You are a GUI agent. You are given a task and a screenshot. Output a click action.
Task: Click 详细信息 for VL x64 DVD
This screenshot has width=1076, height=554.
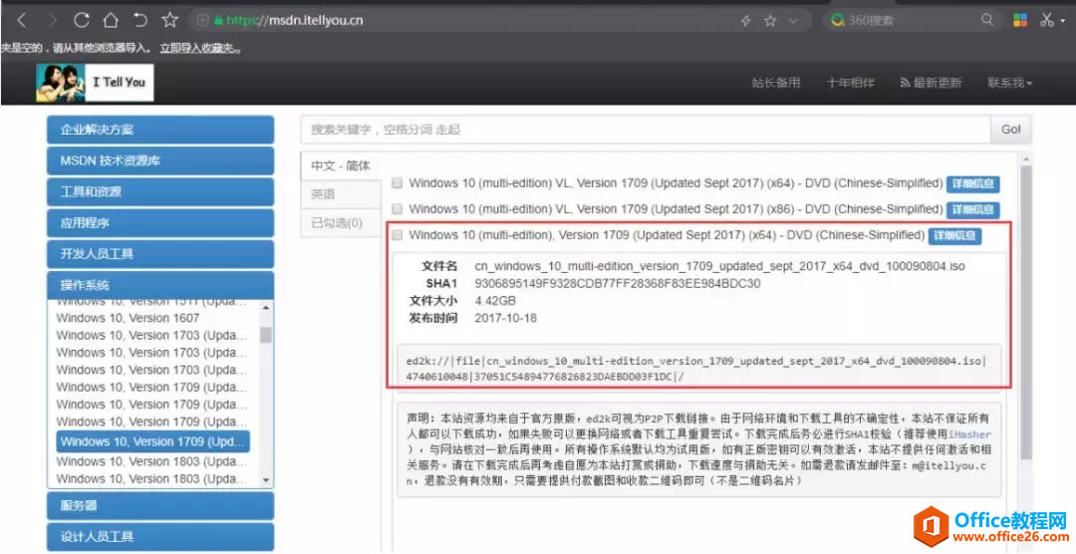coord(973,184)
